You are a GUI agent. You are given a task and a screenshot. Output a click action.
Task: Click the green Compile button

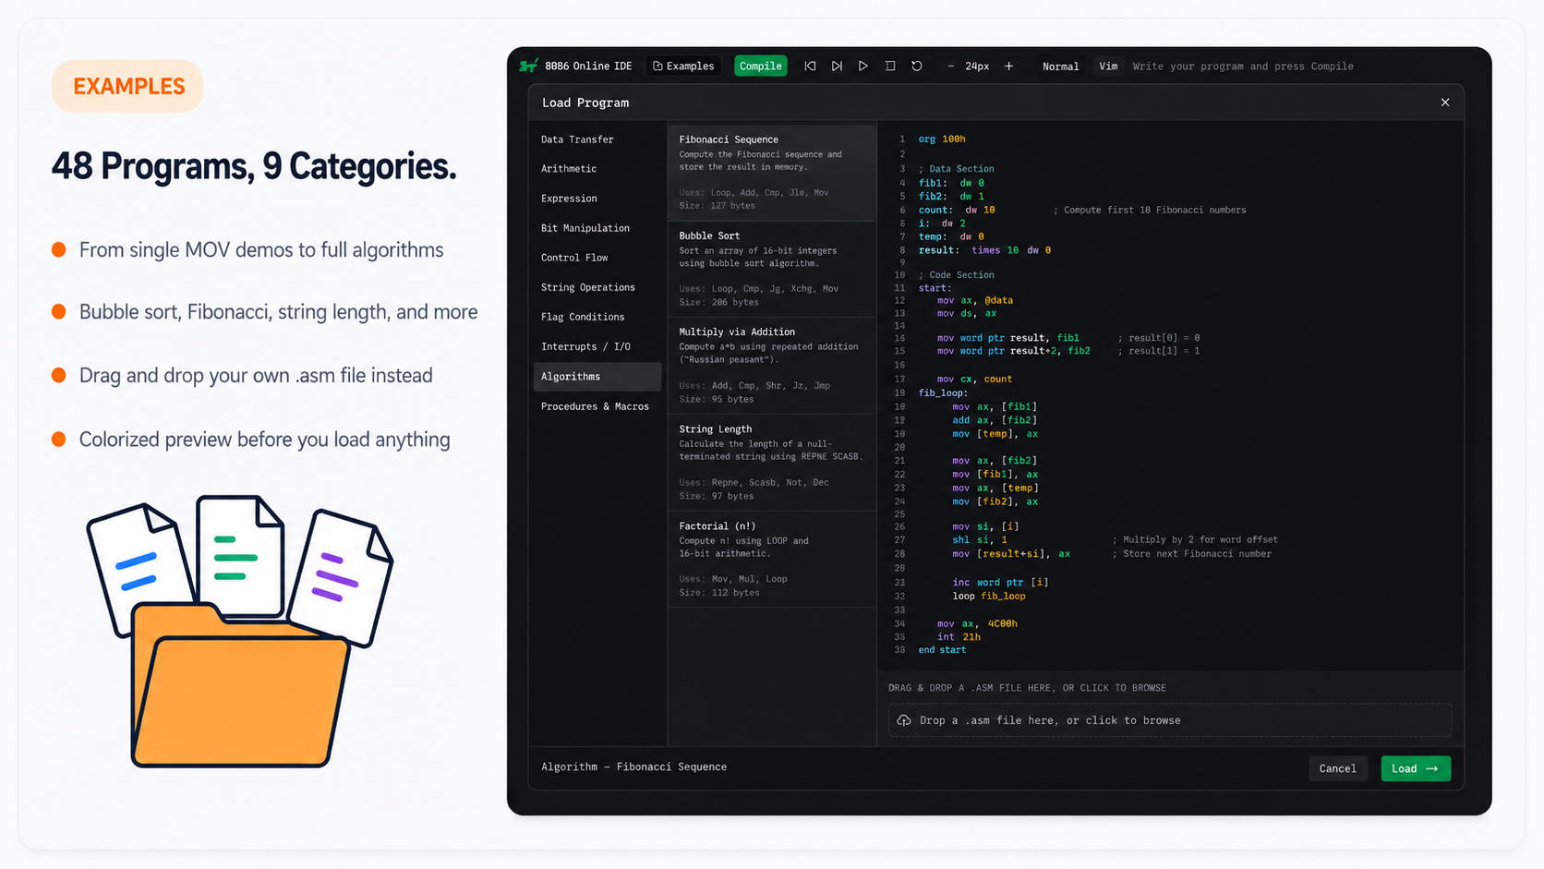pyautogui.click(x=761, y=66)
